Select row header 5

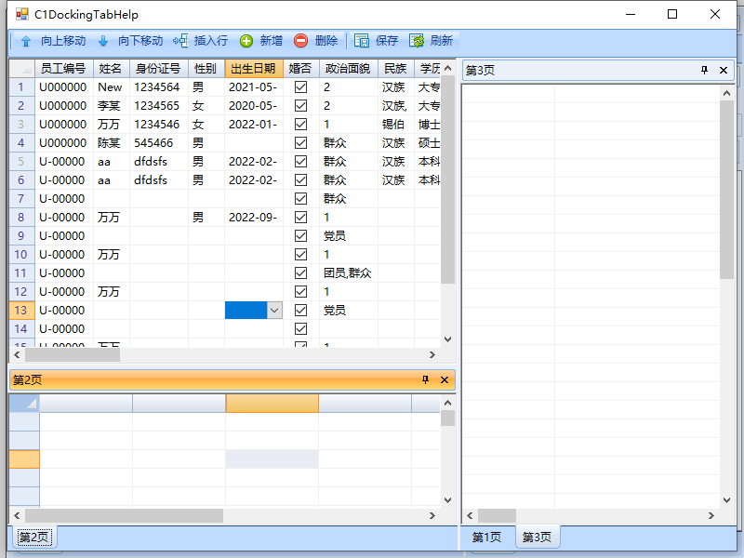(x=21, y=161)
